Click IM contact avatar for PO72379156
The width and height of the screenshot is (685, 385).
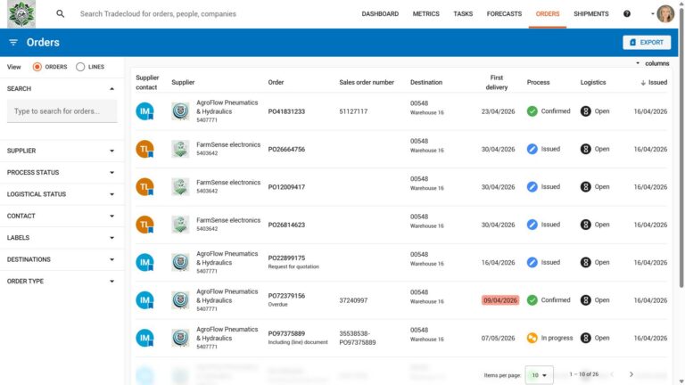(x=144, y=300)
